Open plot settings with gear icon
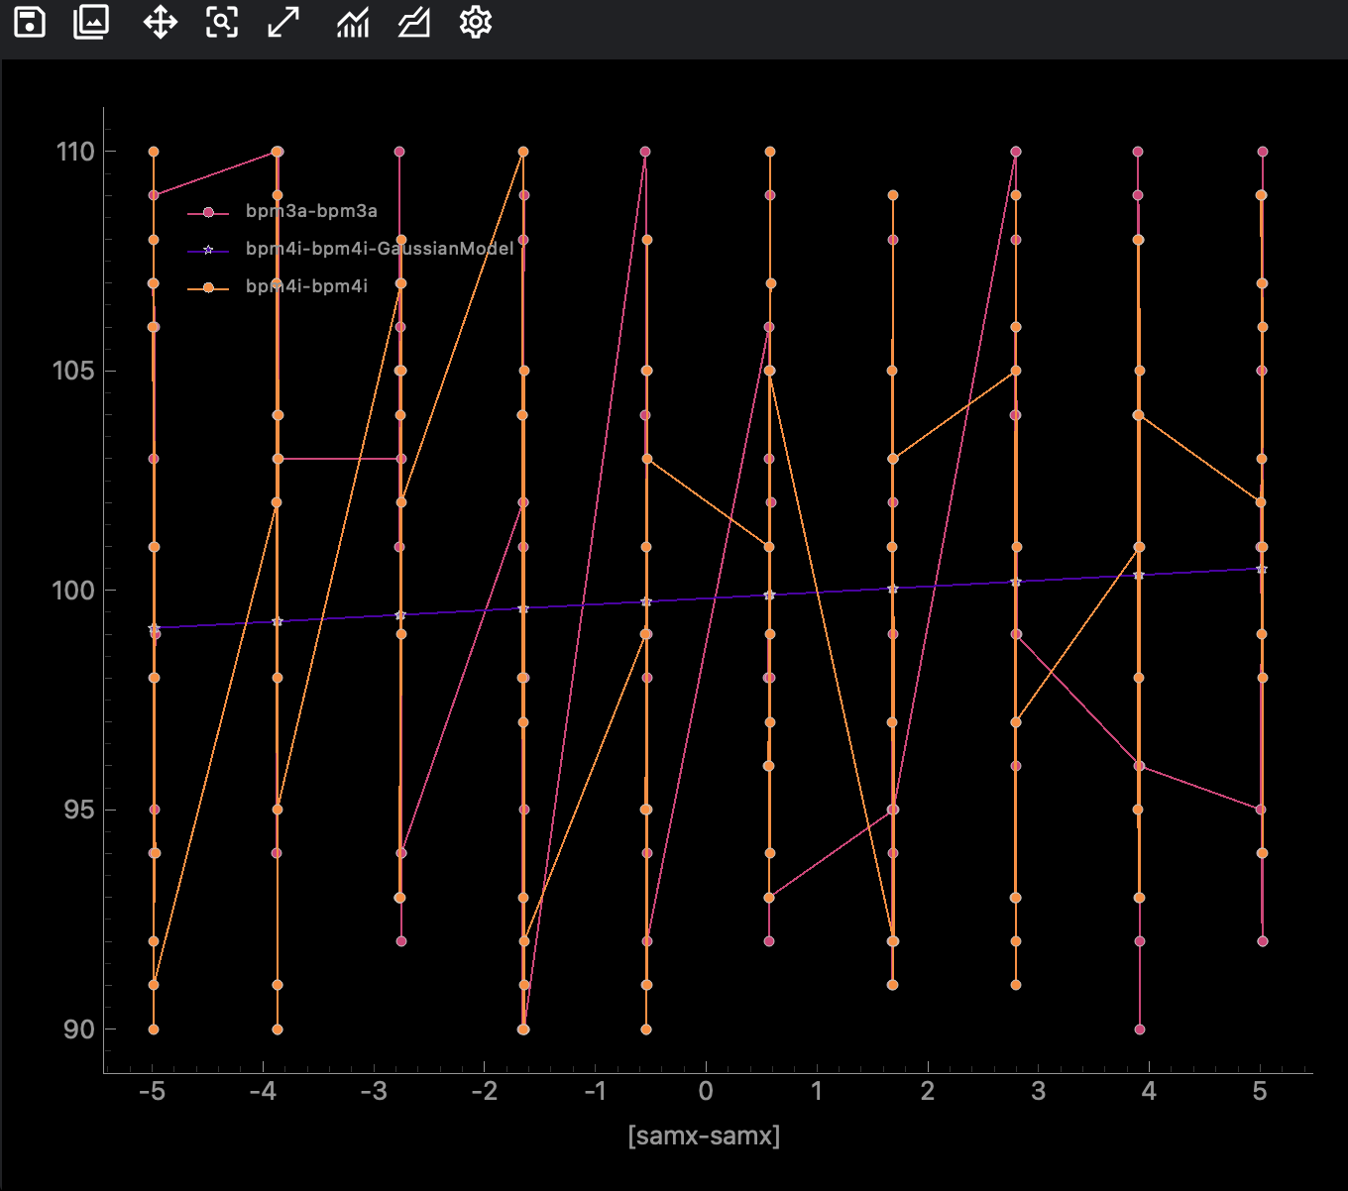This screenshot has height=1191, width=1348. click(x=476, y=22)
